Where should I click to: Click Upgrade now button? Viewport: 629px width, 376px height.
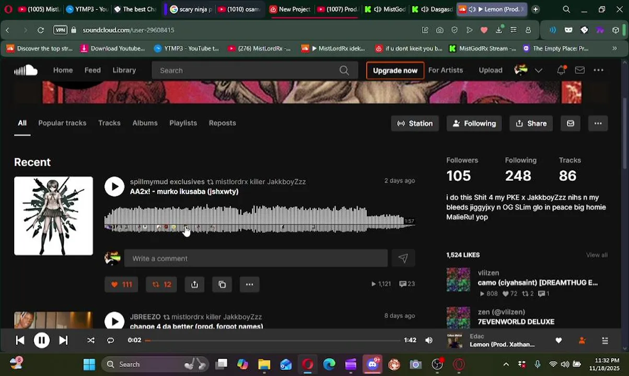395,70
